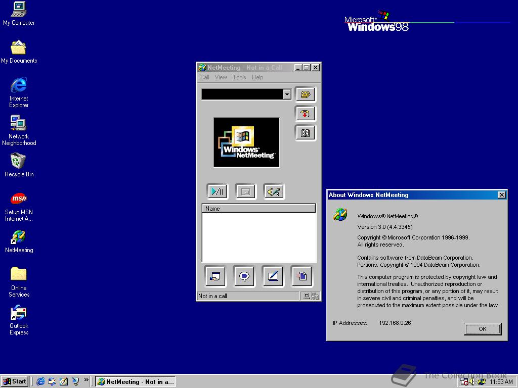Open the Whiteboard button
This screenshot has width=518, height=388.
coord(273,276)
